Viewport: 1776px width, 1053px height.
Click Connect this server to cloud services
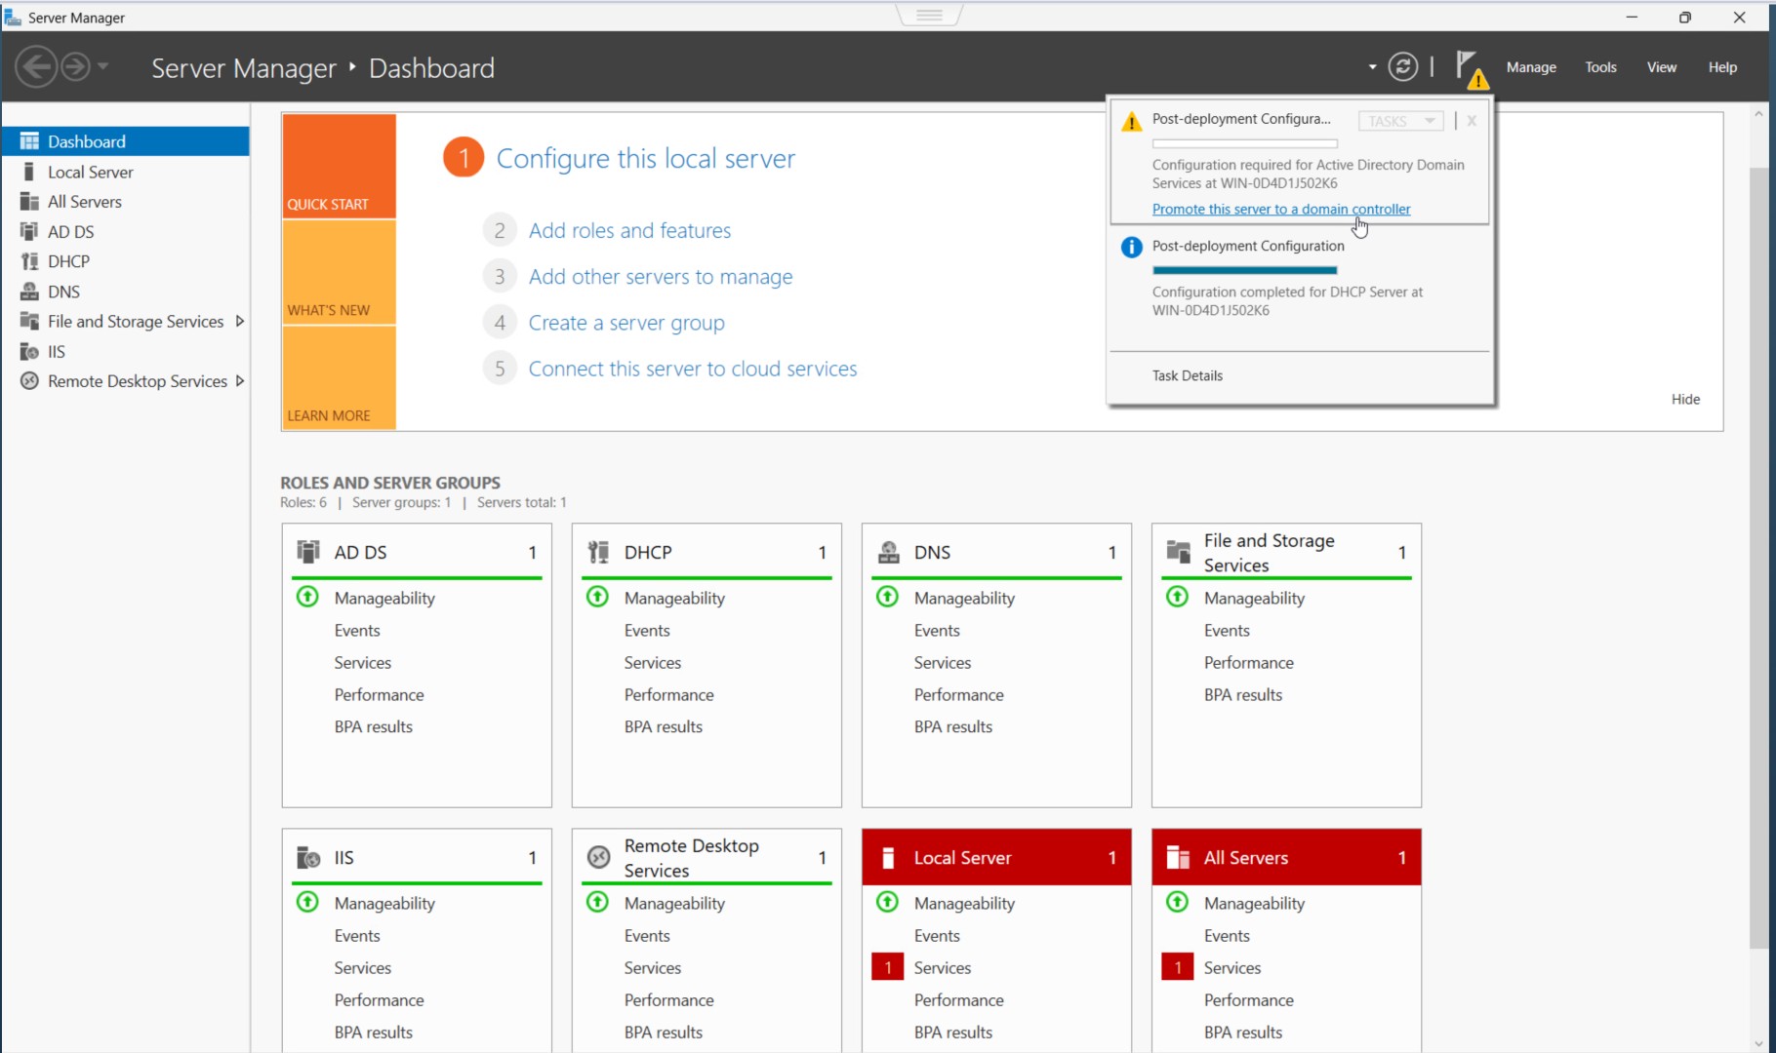coord(693,369)
